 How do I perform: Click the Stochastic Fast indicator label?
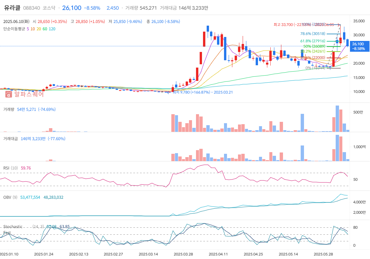click(x=13, y=230)
